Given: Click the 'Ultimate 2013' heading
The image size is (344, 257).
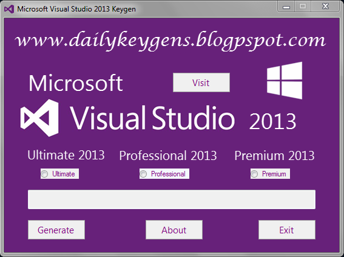Looking at the screenshot, I should [x=66, y=155].
